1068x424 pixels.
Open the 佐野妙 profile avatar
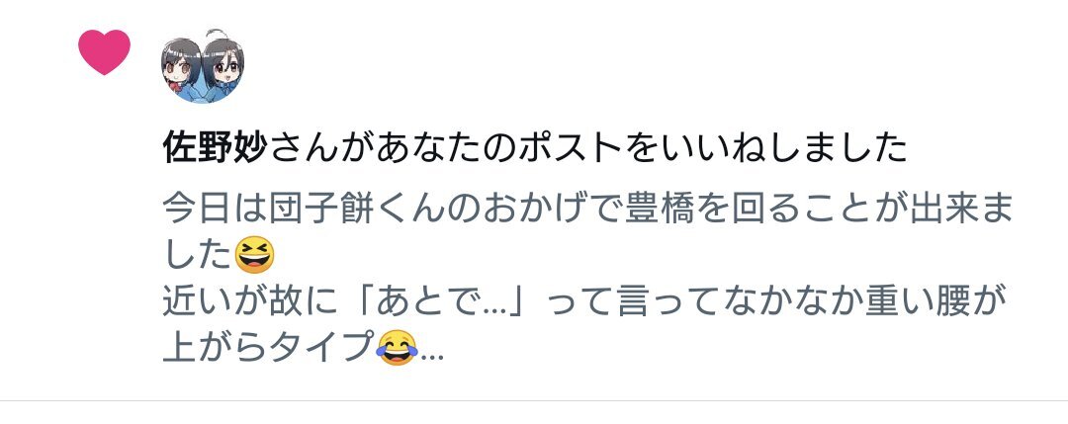tap(203, 66)
